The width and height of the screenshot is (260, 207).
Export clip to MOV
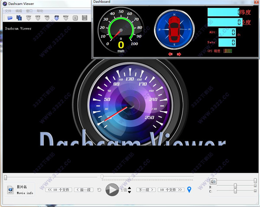tap(66, 18)
